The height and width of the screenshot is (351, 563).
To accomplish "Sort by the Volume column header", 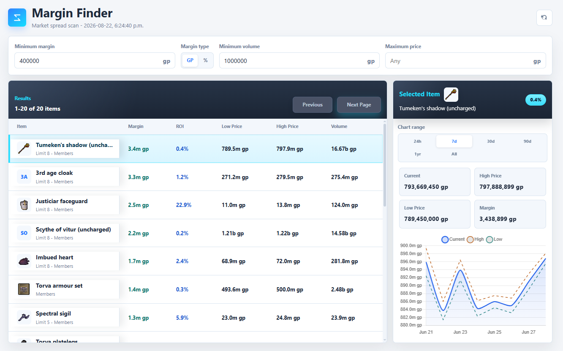I will [x=339, y=126].
